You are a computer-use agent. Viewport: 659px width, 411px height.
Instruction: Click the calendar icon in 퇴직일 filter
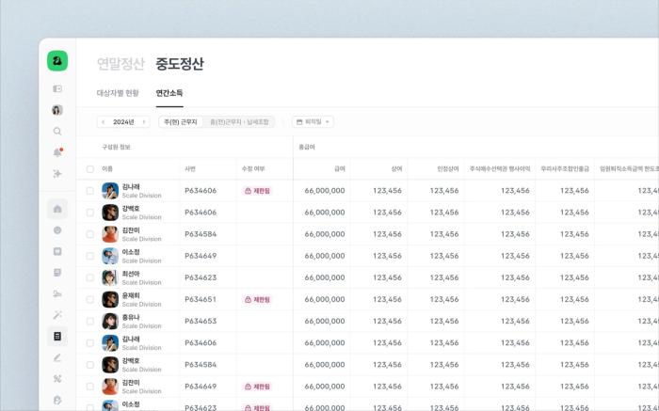299,121
